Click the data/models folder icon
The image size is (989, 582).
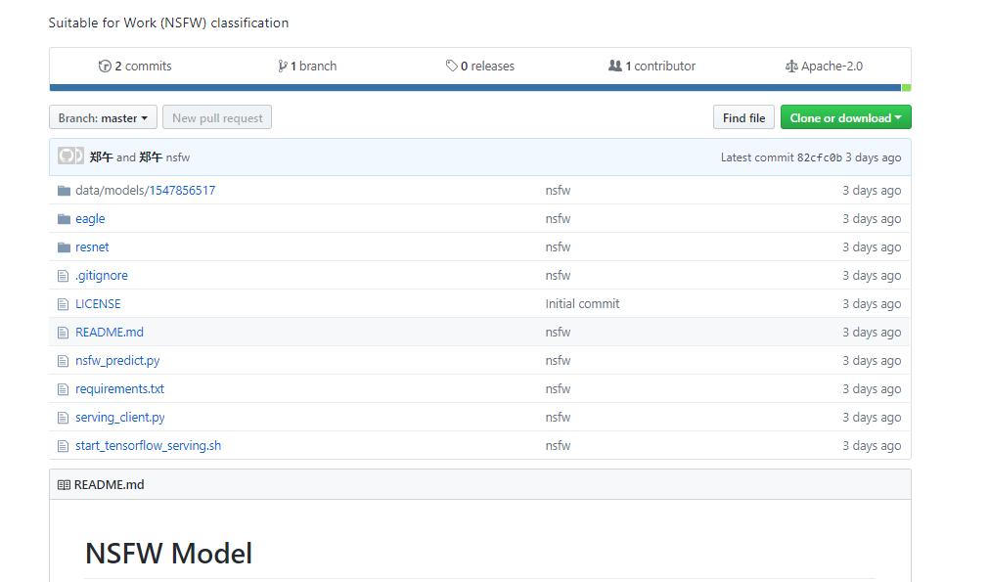(64, 191)
